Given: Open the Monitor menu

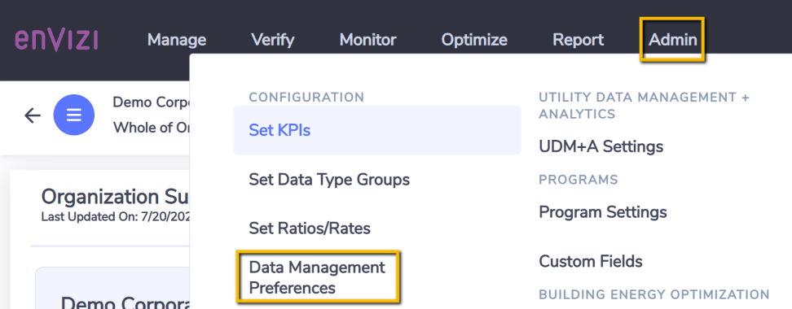Looking at the screenshot, I should coord(367,40).
